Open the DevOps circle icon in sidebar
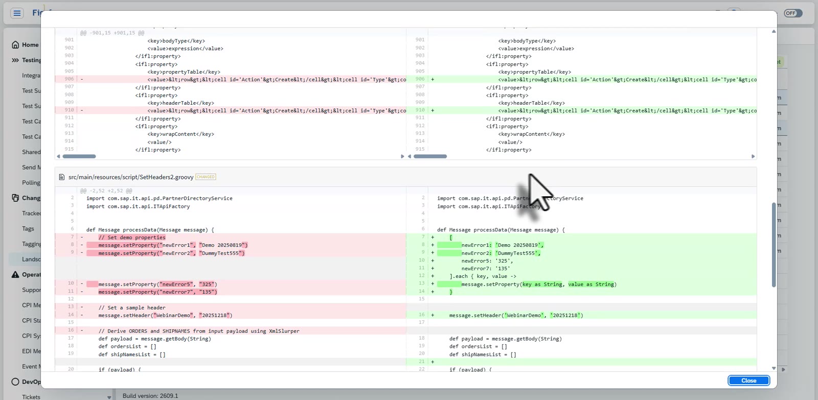The image size is (818, 400). [x=15, y=382]
